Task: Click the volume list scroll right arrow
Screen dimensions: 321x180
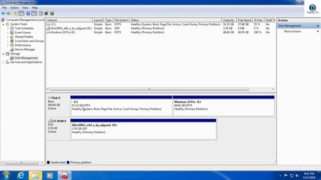Action: pos(273,89)
